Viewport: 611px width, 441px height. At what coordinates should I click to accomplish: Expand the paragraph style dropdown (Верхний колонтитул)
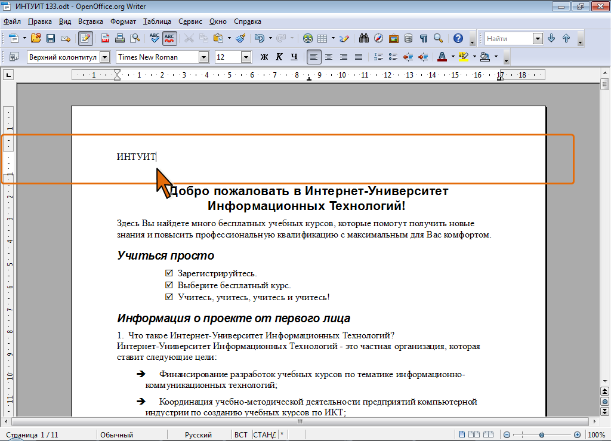pos(104,57)
